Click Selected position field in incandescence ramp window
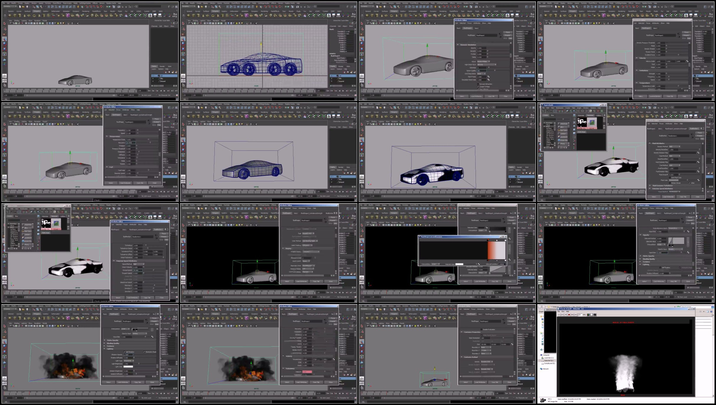 click(502, 264)
